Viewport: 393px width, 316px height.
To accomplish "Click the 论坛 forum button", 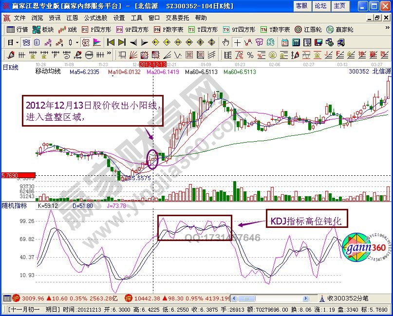I will tap(320, 6).
